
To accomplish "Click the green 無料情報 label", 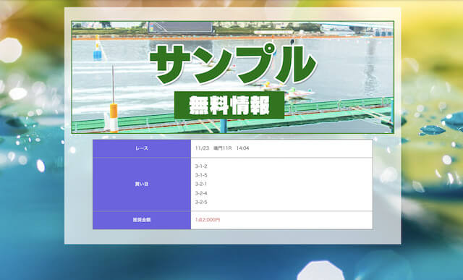I will coord(229,105).
